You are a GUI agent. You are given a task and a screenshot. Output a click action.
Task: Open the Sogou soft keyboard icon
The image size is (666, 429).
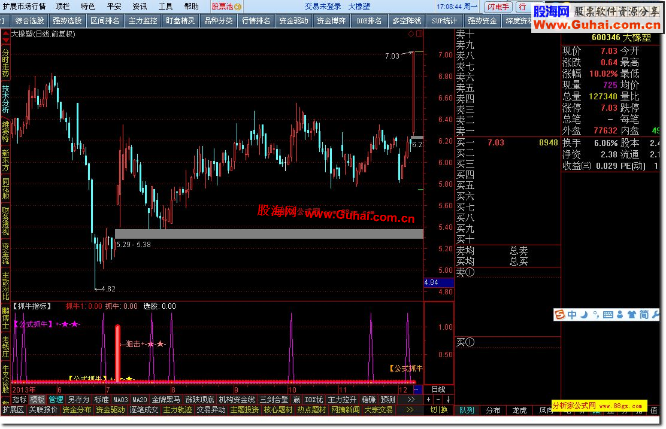(x=608, y=315)
